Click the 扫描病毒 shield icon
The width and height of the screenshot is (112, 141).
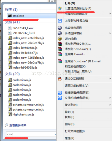click(x=60, y=93)
